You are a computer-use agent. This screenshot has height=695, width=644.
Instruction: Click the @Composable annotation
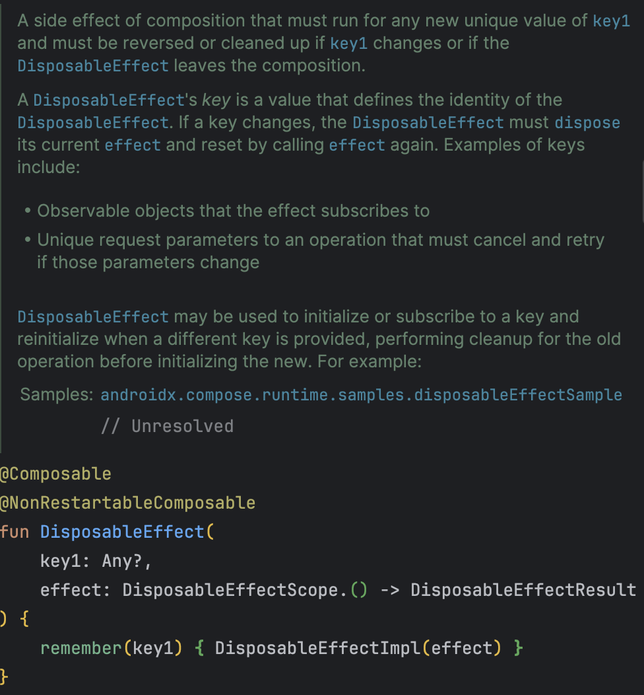click(55, 474)
